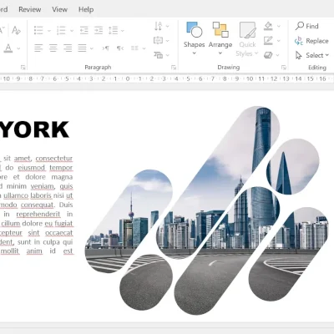Open the Shapes gallery
This screenshot has height=334, width=334.
pyautogui.click(x=194, y=38)
